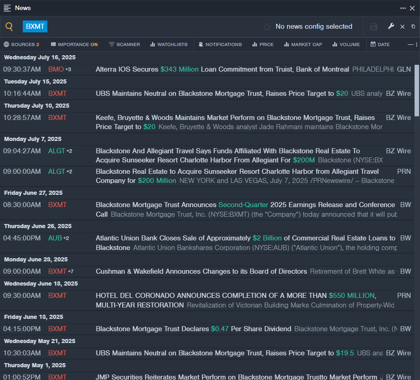This screenshot has width=420, height=380.
Task: Open Atlantic Union Bank $2 Billion headline
Action: [246, 243]
